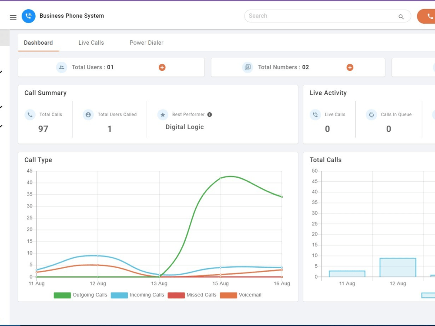This screenshot has width=435, height=326.
Task: Click the '13 Aug' axis label in Call Type
Action: click(x=159, y=283)
